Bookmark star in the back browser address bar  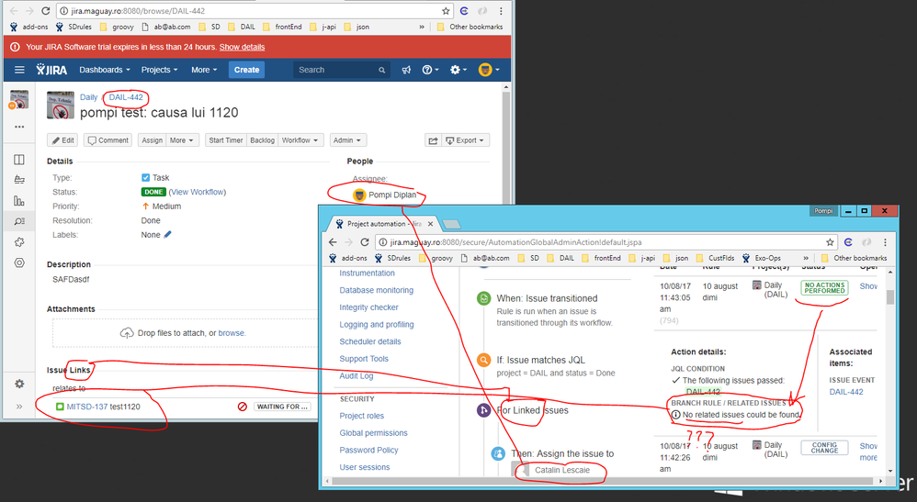click(446, 10)
